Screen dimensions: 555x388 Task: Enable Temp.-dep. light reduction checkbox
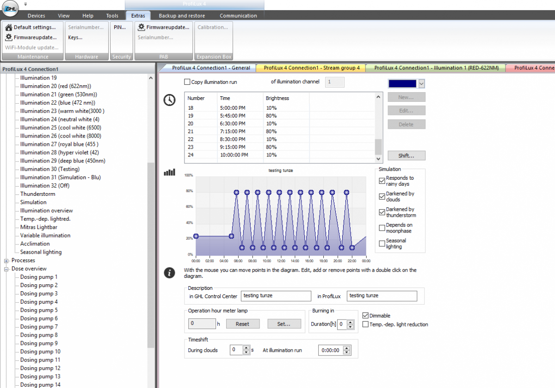tap(365, 325)
